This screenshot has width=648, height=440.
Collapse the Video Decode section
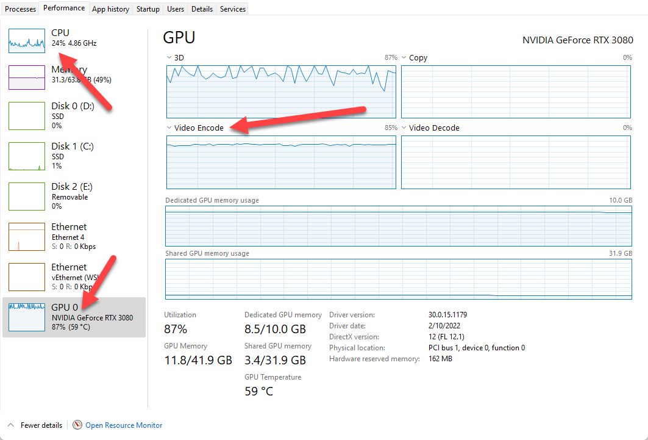pos(404,128)
